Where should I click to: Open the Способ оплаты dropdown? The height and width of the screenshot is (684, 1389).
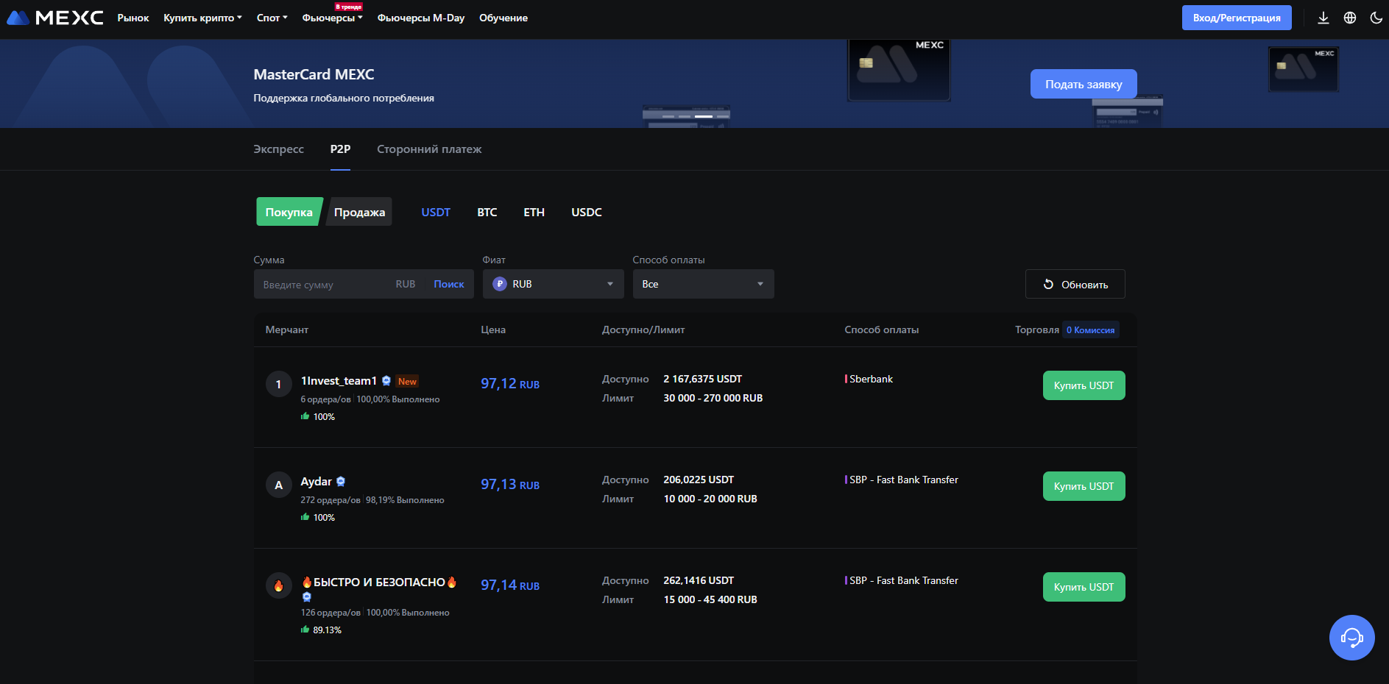tap(703, 284)
